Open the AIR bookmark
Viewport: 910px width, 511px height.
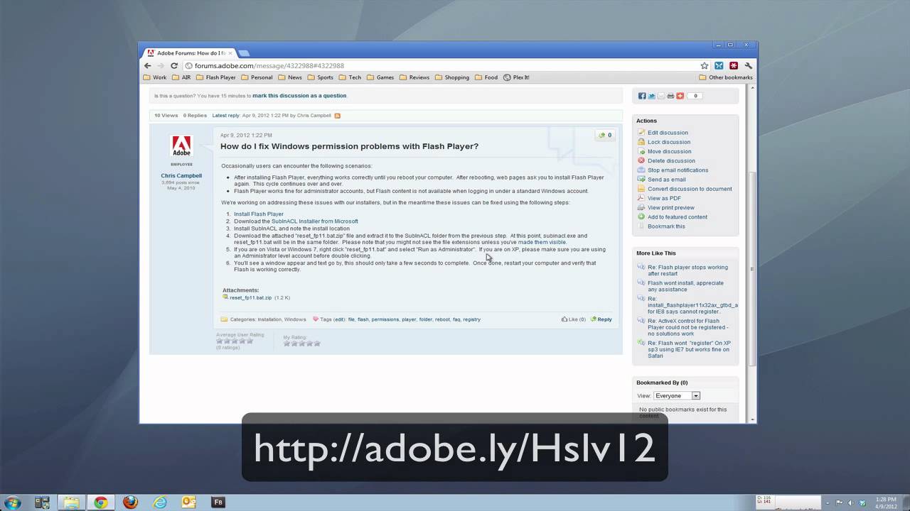click(181, 77)
